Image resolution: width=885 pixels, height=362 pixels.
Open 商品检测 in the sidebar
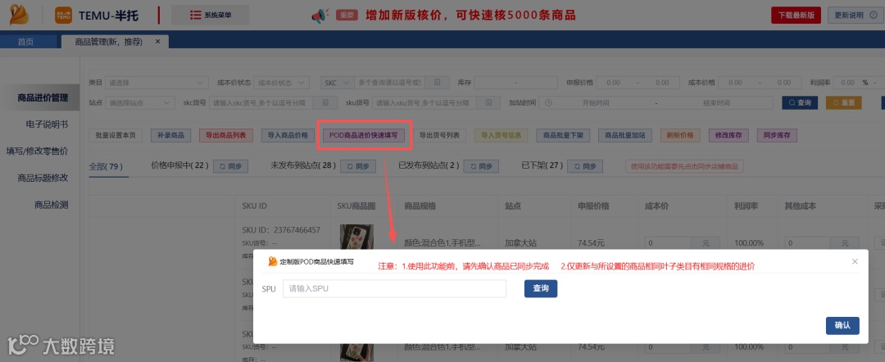click(52, 205)
